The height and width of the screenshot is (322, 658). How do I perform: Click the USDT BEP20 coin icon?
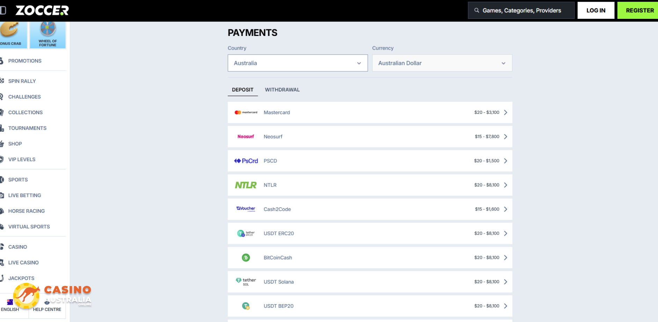point(246,306)
